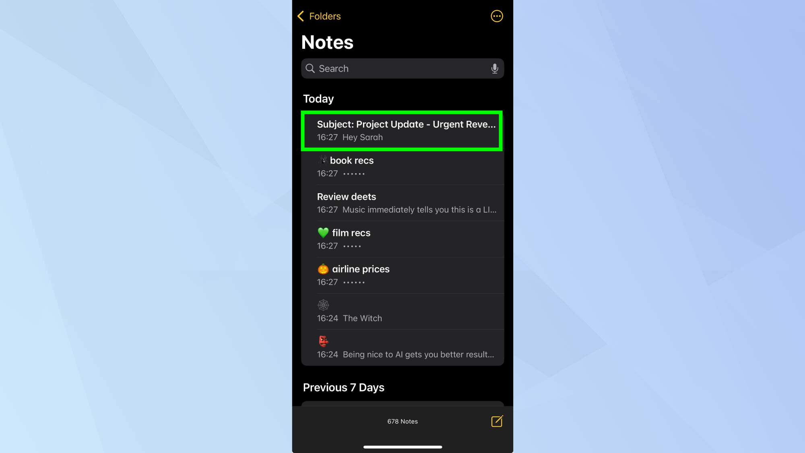Tap the microphone search icon
The height and width of the screenshot is (453, 805).
pyautogui.click(x=494, y=68)
